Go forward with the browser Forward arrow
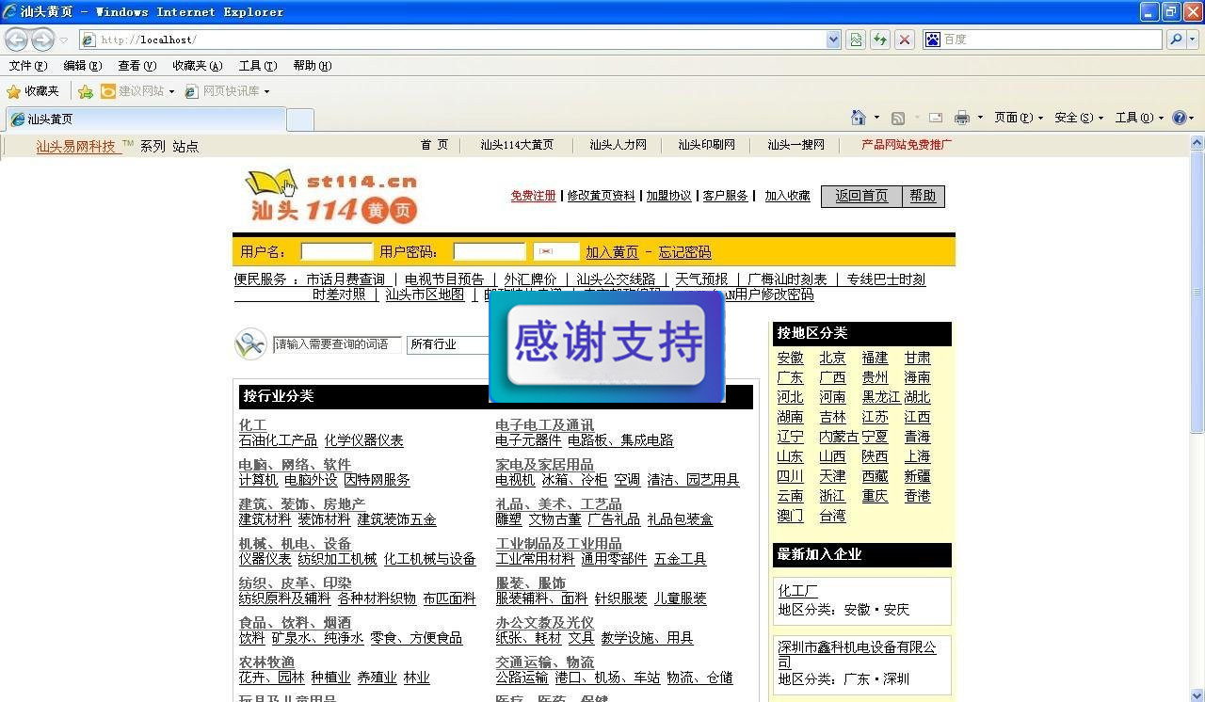Screen dimensions: 1205x702 (x=42, y=40)
